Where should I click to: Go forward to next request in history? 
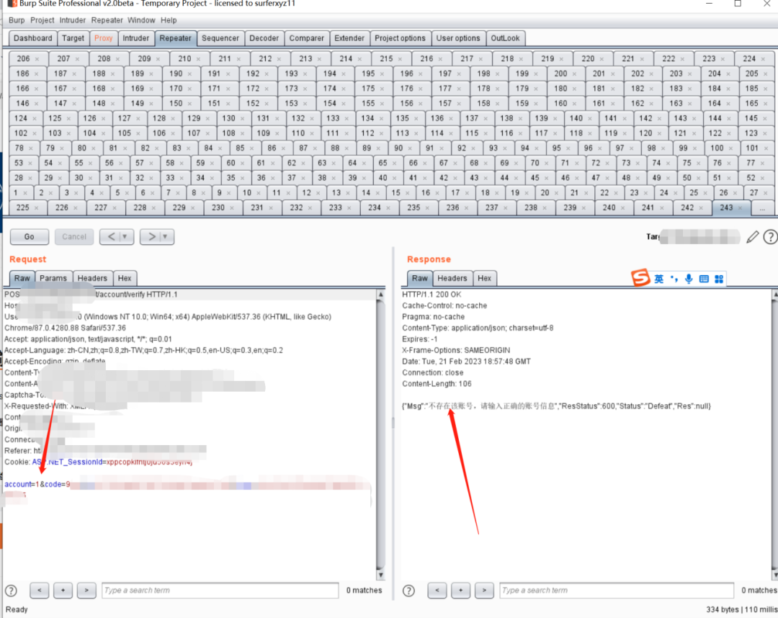pyautogui.click(x=152, y=237)
